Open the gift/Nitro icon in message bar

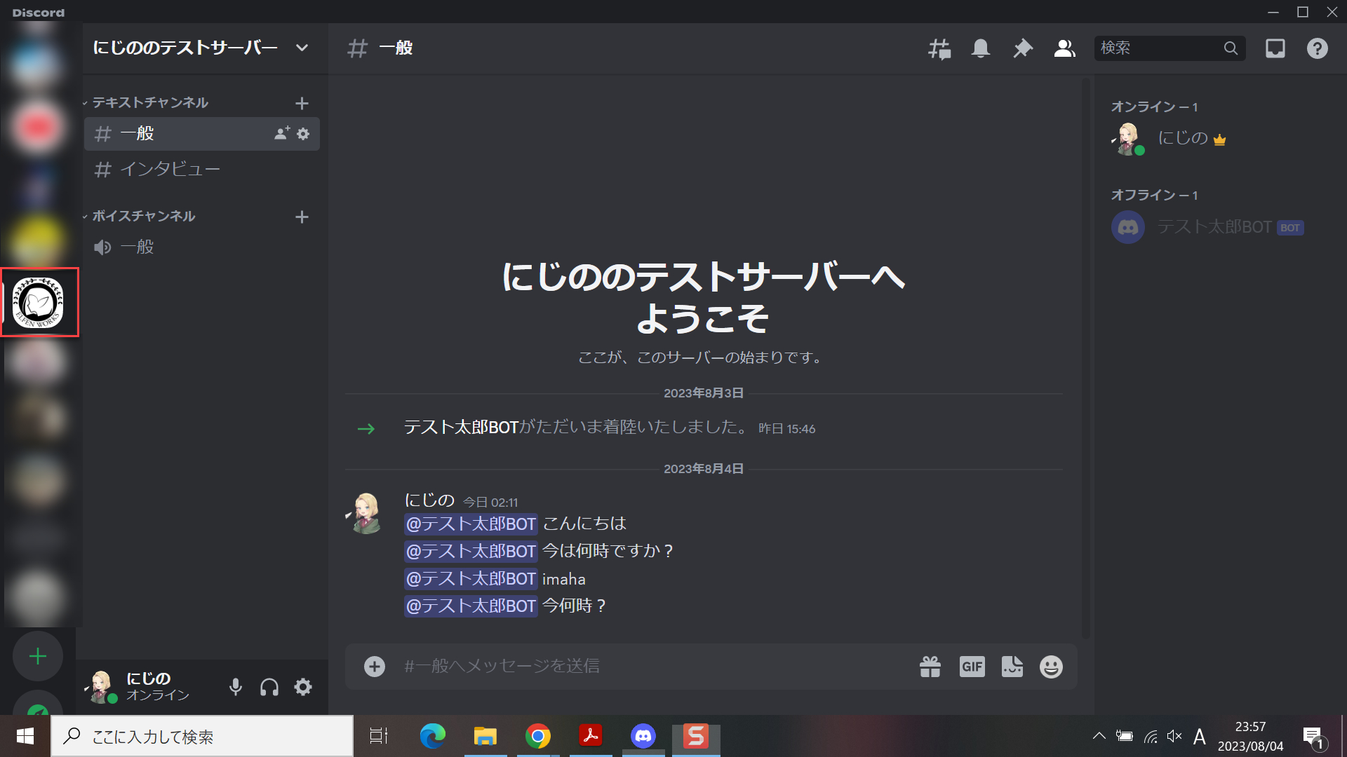[930, 666]
